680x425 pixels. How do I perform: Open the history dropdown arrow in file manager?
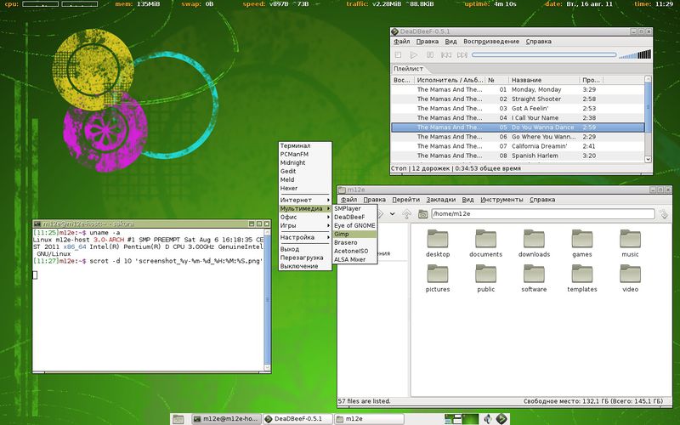tap(391, 214)
